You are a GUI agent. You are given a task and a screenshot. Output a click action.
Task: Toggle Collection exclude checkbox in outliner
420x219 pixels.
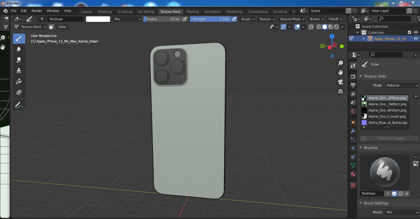[410, 32]
